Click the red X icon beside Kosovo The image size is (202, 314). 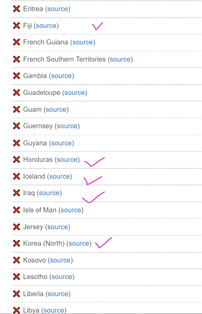click(x=16, y=260)
